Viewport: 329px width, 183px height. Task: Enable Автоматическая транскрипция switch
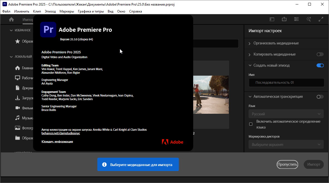[x=320, y=97]
